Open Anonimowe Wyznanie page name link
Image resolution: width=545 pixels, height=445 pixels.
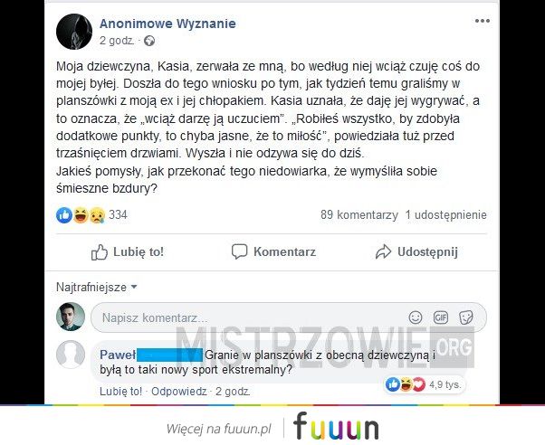pos(167,24)
